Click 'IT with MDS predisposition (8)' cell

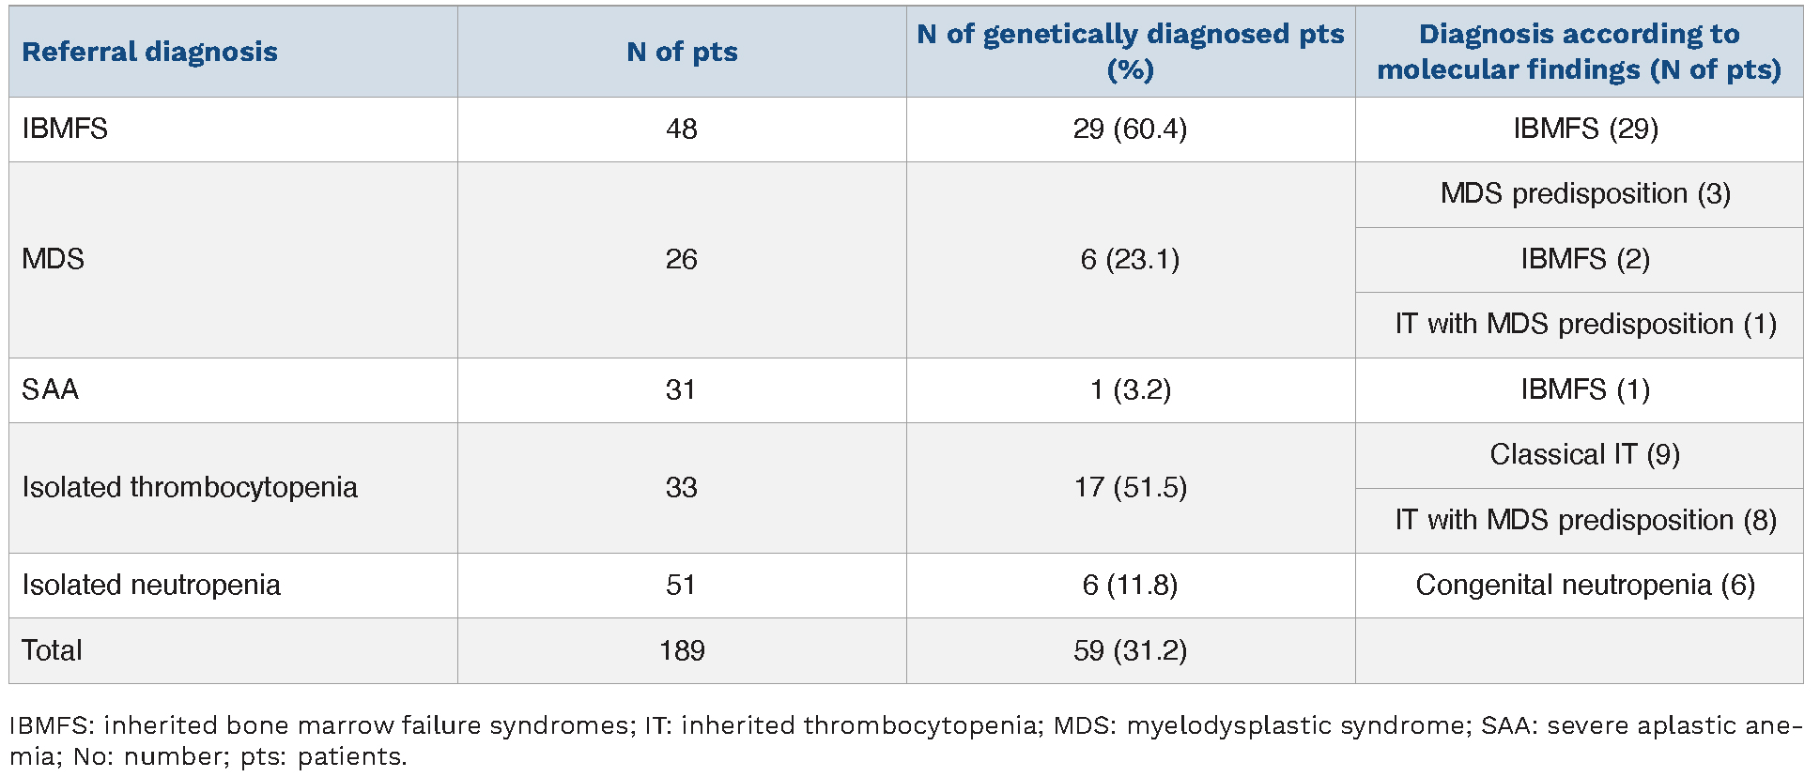click(x=1585, y=520)
